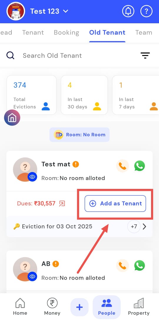The height and width of the screenshot is (320, 159).
Task: Expand eviction details chevron for Test mat
Action: pyautogui.click(x=145, y=227)
